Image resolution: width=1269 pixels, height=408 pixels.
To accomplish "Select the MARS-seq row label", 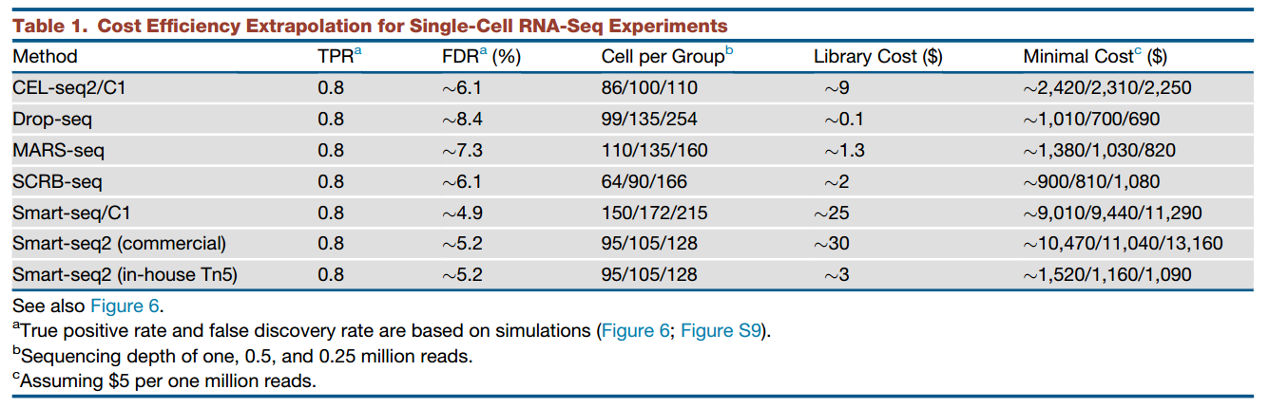I will [58, 151].
